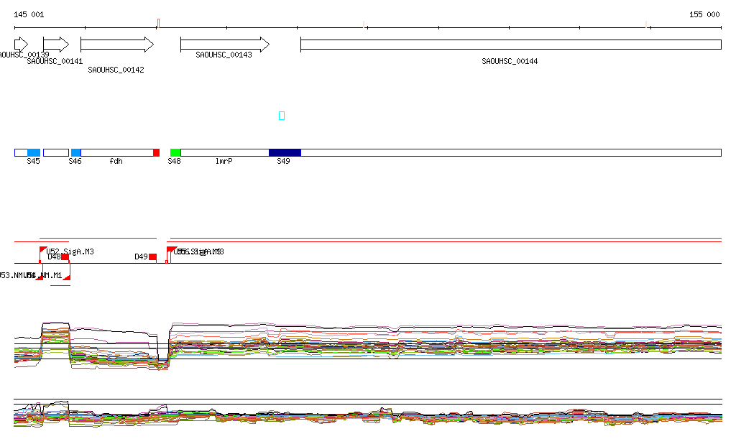Screen dimensions: 736x439
Task: Click the small red marker on ruler
Action: (158, 23)
